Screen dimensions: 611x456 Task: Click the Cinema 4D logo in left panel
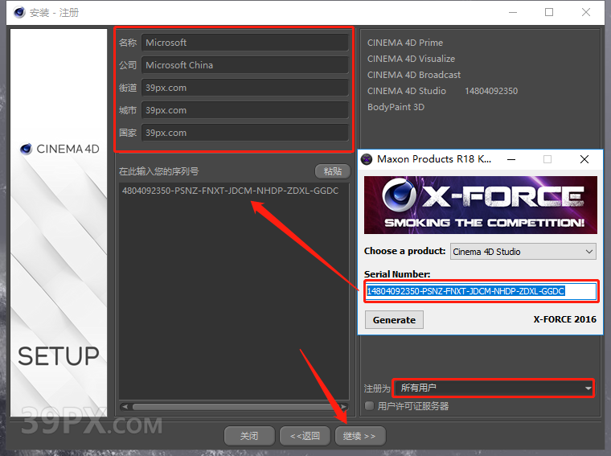click(x=59, y=149)
